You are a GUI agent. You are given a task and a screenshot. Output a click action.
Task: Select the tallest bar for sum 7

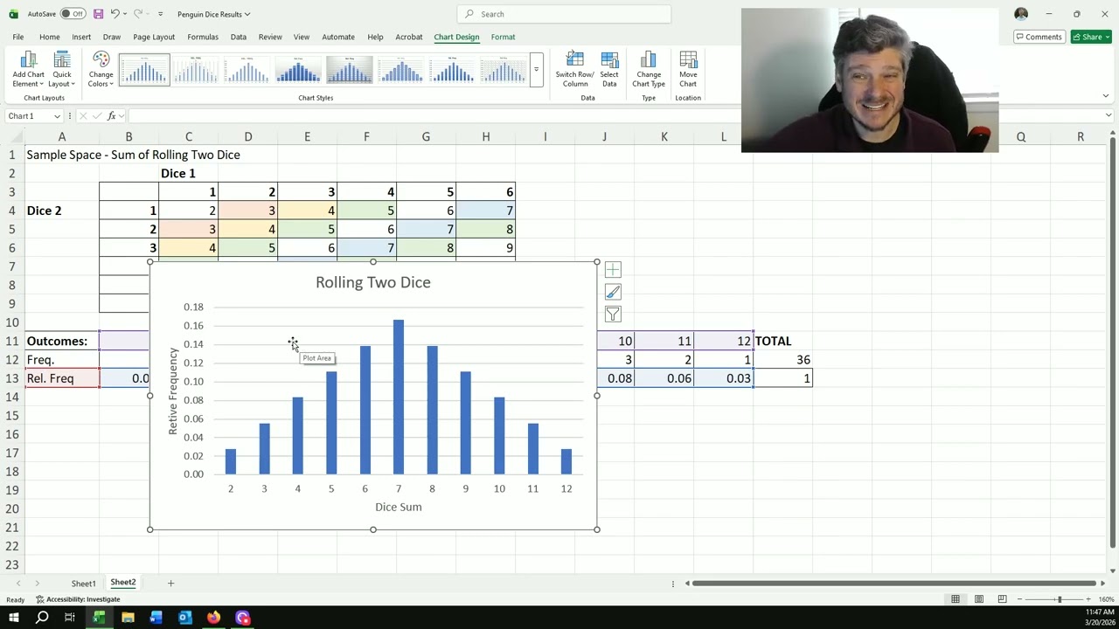click(x=399, y=397)
